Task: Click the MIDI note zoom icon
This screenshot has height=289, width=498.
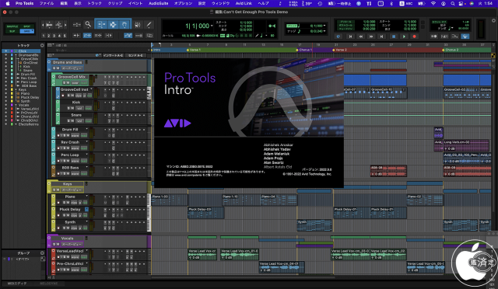Action: click(x=59, y=24)
